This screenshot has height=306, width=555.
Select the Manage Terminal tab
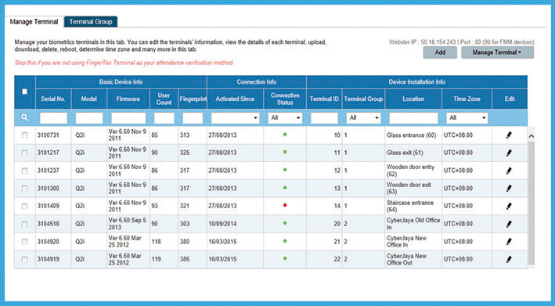(x=34, y=22)
